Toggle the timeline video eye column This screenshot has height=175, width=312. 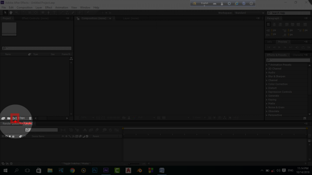pyautogui.click(x=3, y=136)
